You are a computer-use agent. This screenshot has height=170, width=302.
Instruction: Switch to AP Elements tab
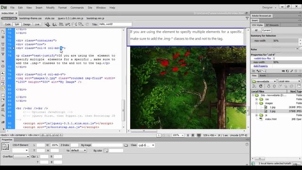272,25
